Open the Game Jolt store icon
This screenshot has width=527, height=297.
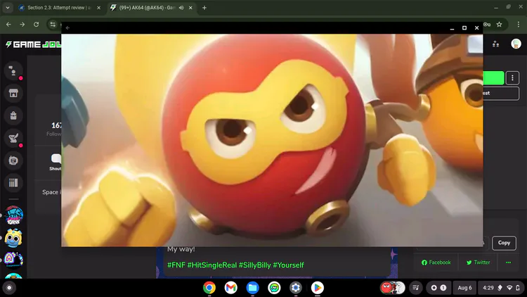point(13,94)
